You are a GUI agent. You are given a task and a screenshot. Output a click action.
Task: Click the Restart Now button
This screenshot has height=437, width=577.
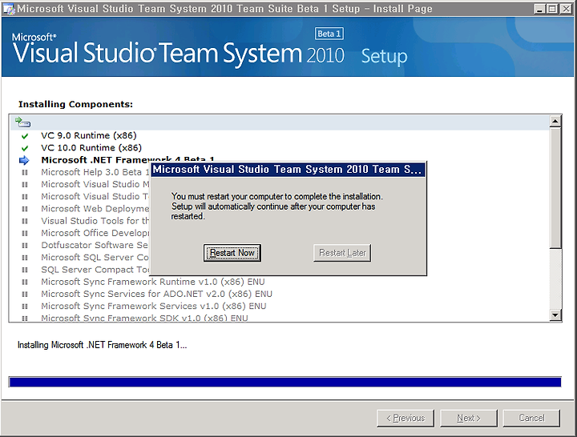tap(232, 253)
